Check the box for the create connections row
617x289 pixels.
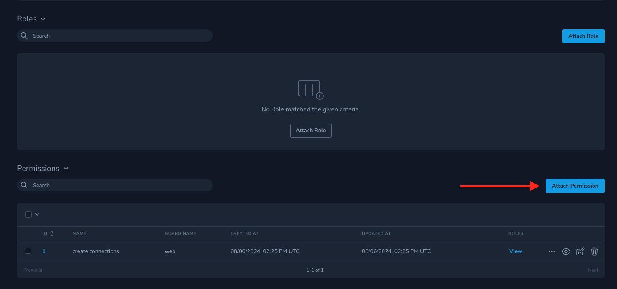[28, 251]
